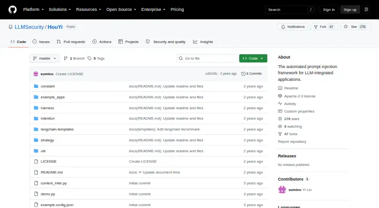Click the Notifications bell button
This screenshot has height=208, width=379.
(x=293, y=27)
